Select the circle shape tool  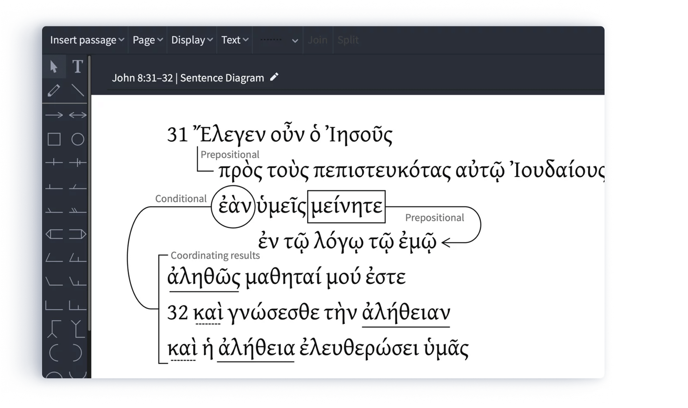78,139
